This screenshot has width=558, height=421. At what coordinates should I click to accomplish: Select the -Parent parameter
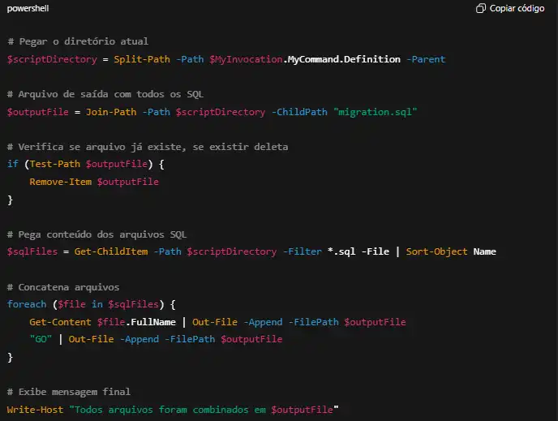coord(426,59)
